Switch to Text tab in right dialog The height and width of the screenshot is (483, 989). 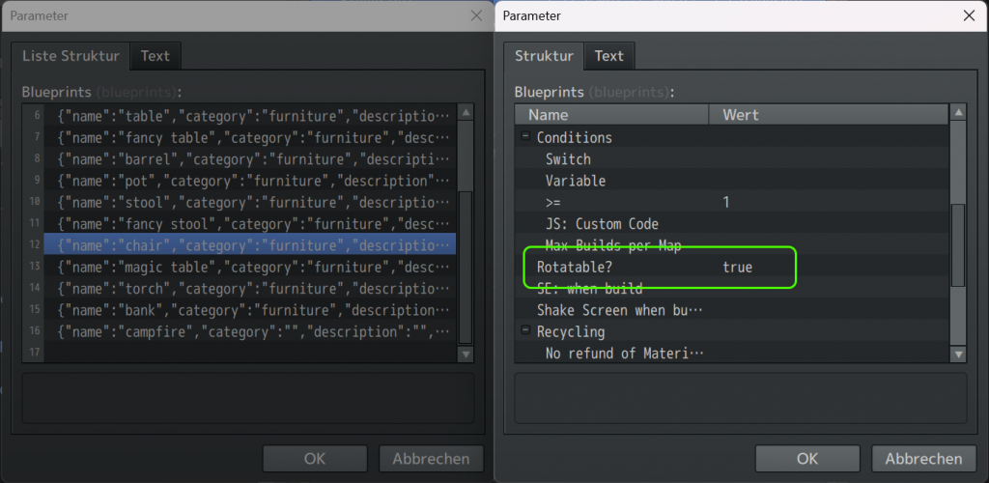pos(608,56)
